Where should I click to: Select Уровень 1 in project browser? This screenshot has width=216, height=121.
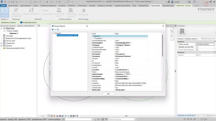point(14,33)
